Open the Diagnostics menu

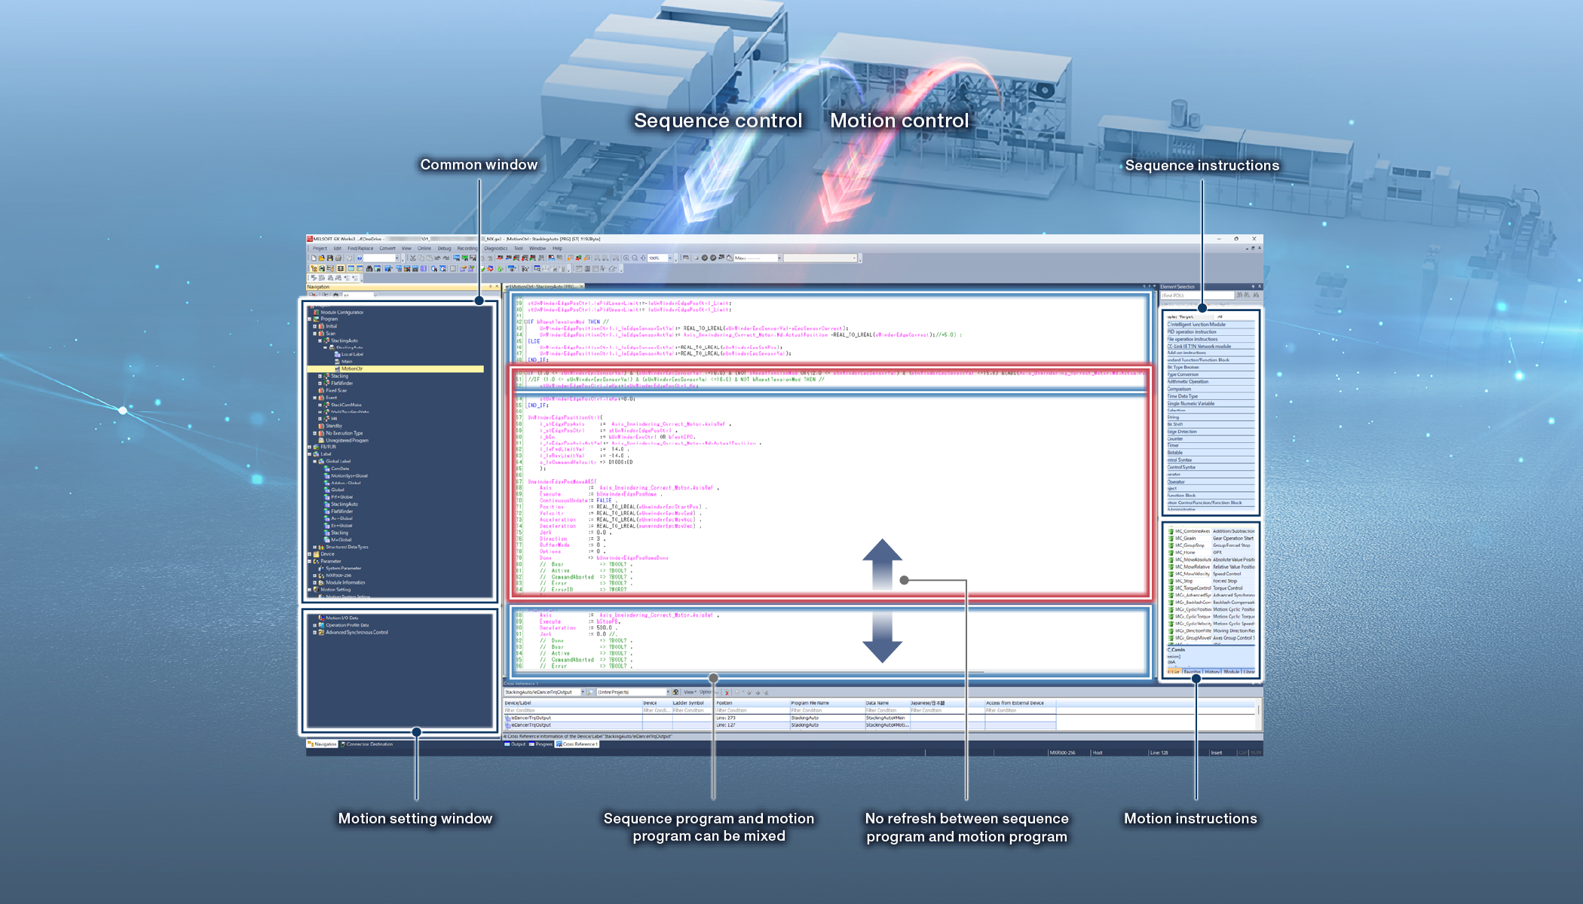pyautogui.click(x=495, y=248)
